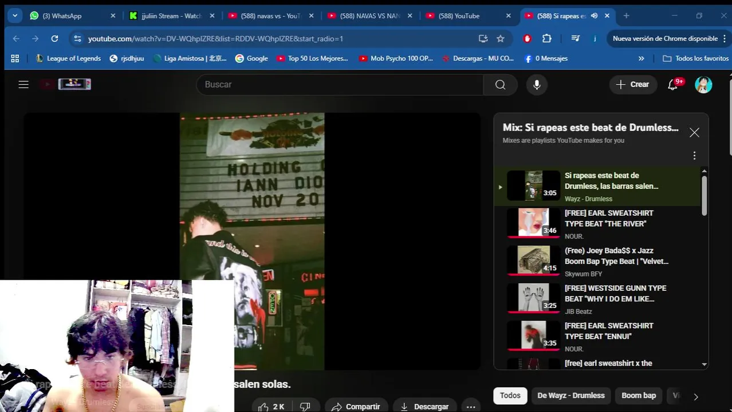
Task: Select the Boom bap filter chip
Action: 639,395
